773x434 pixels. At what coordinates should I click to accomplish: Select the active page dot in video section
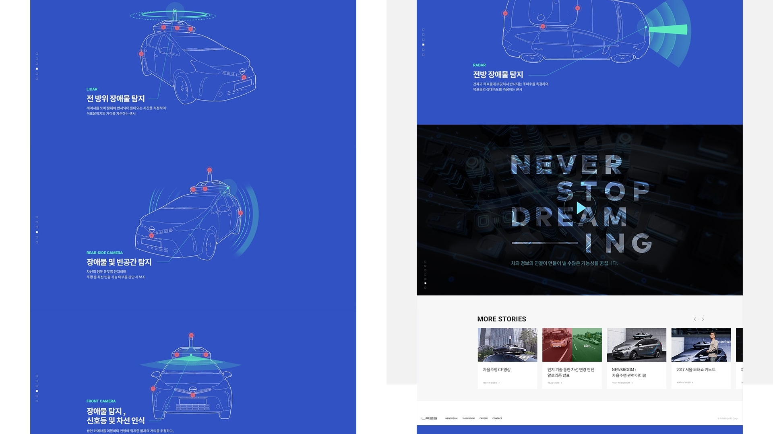(426, 283)
